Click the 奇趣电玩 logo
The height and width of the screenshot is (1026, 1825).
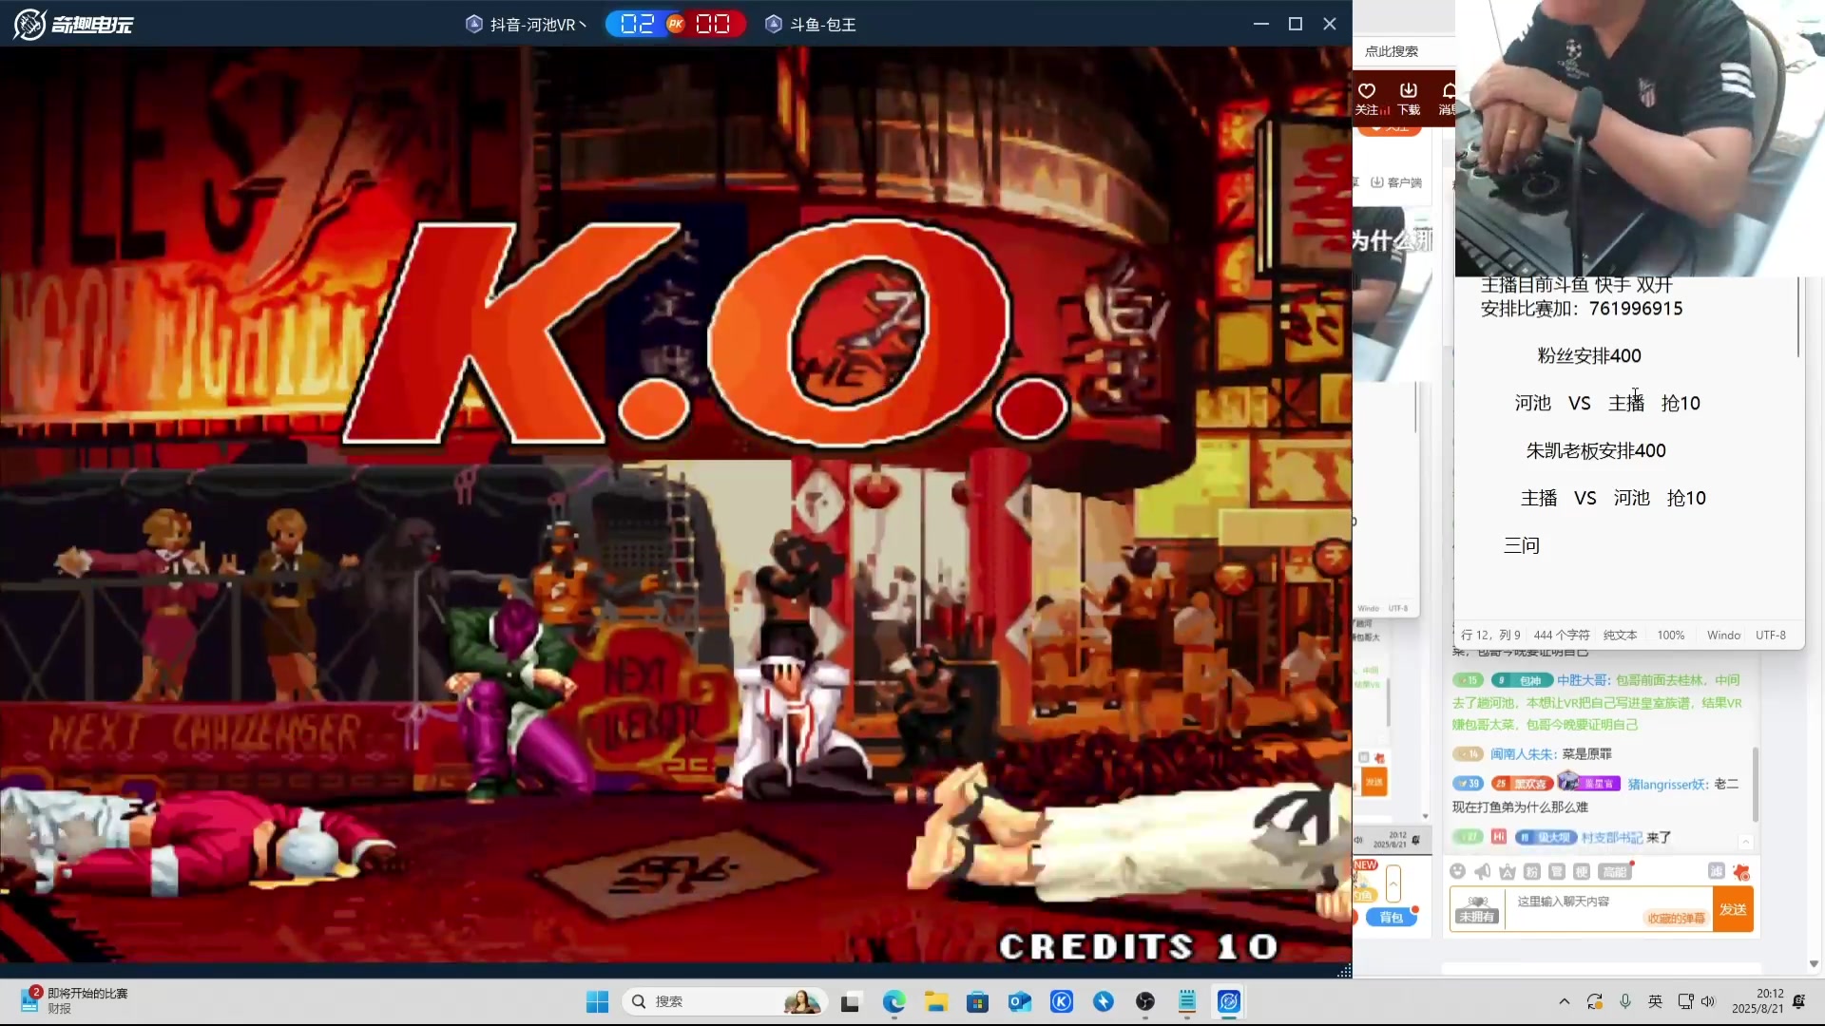click(x=74, y=24)
